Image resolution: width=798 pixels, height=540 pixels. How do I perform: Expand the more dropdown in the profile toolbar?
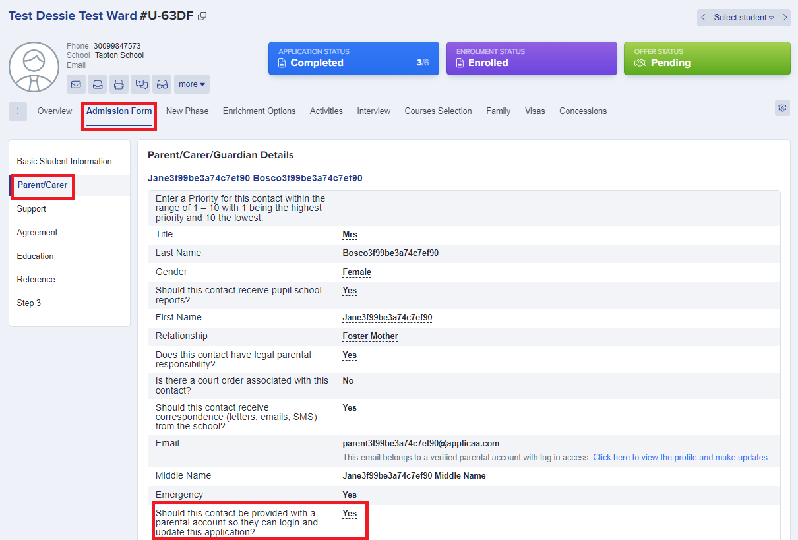click(191, 84)
